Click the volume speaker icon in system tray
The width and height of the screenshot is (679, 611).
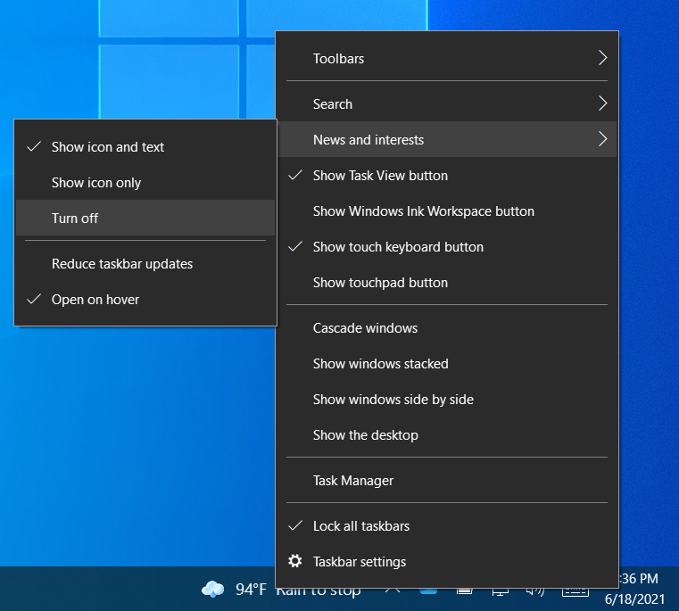pyautogui.click(x=535, y=590)
